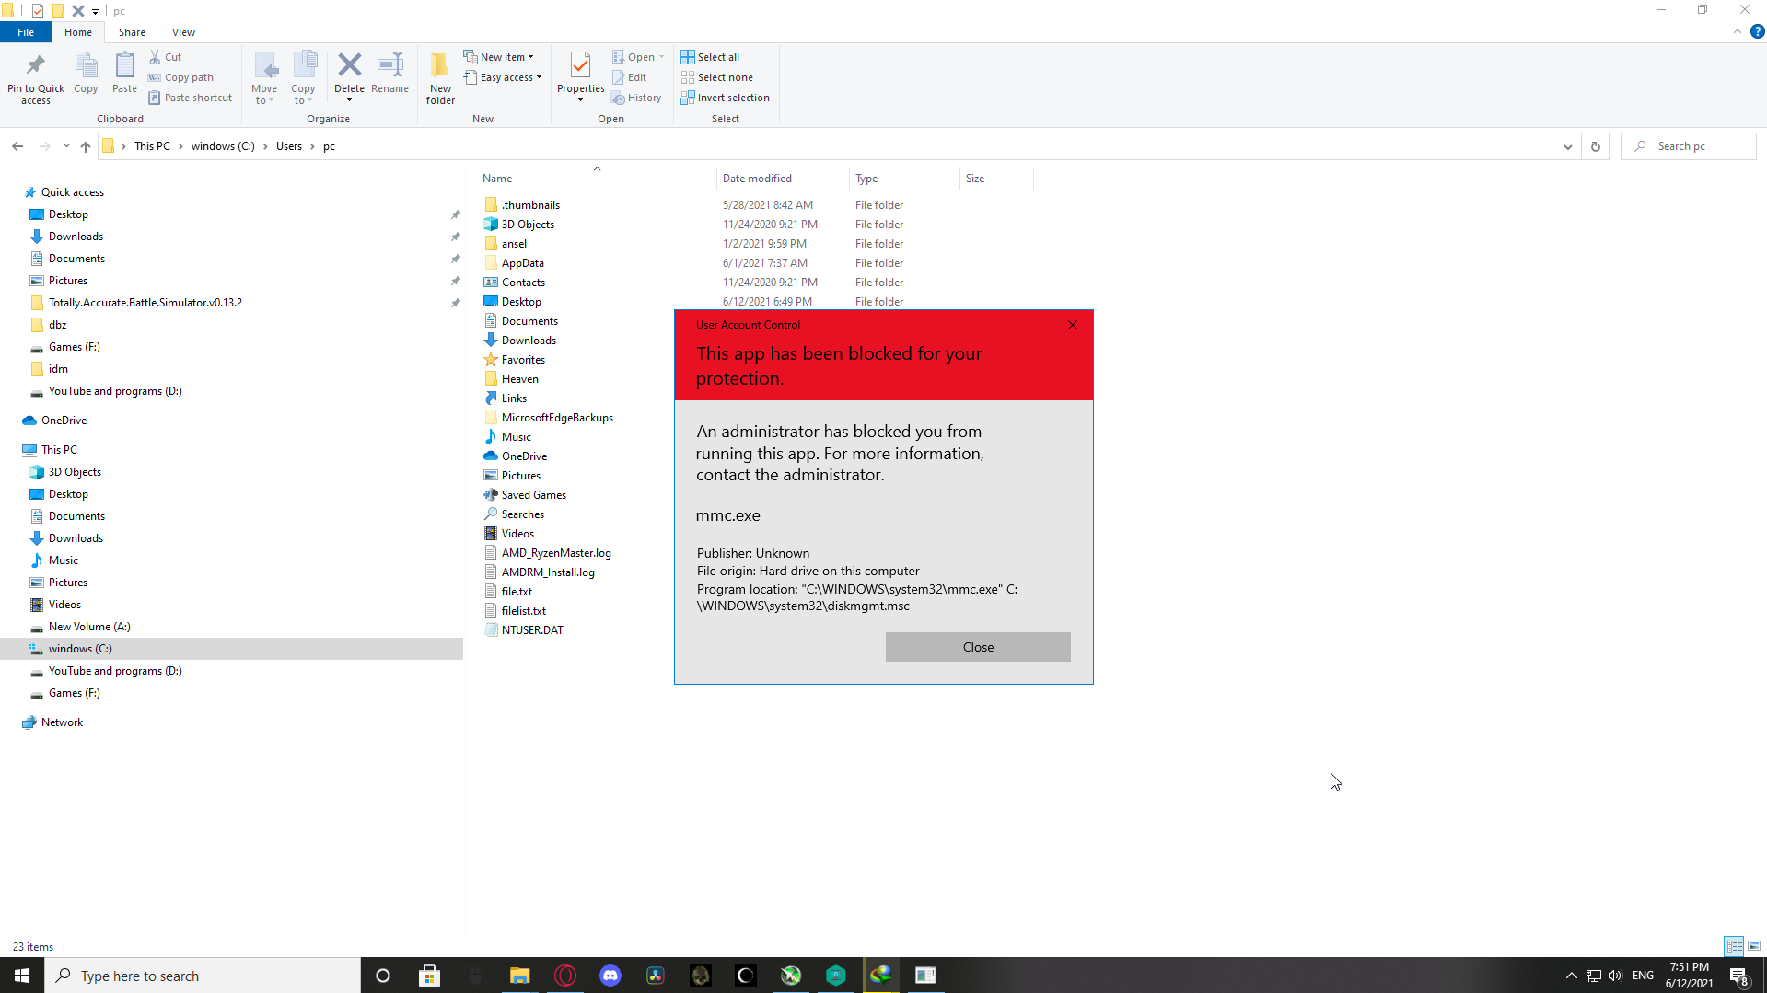The image size is (1767, 993).
Task: Open Discord from the taskbar
Action: pos(610,976)
